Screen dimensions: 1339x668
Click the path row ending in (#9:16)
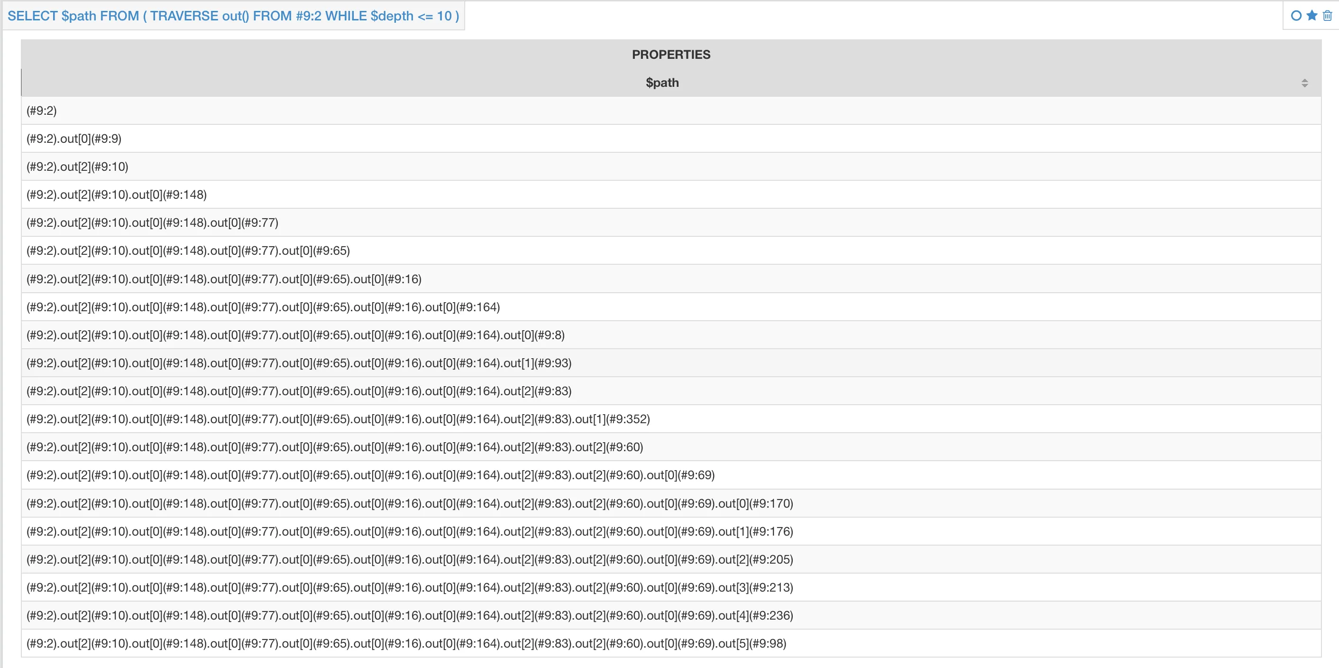point(224,279)
